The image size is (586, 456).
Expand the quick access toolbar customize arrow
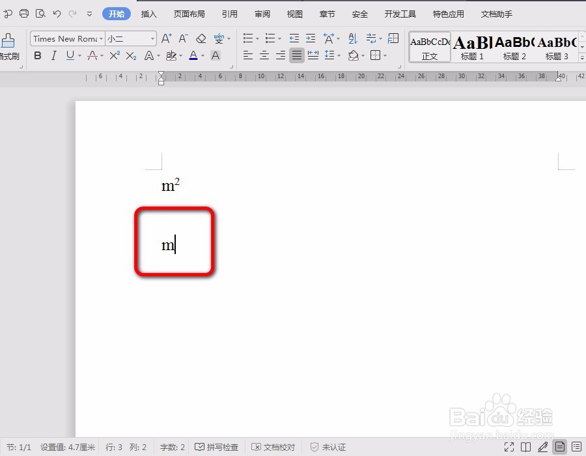[89, 14]
